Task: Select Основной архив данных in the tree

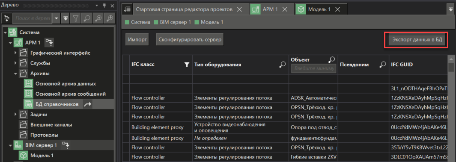Action: coord(66,84)
